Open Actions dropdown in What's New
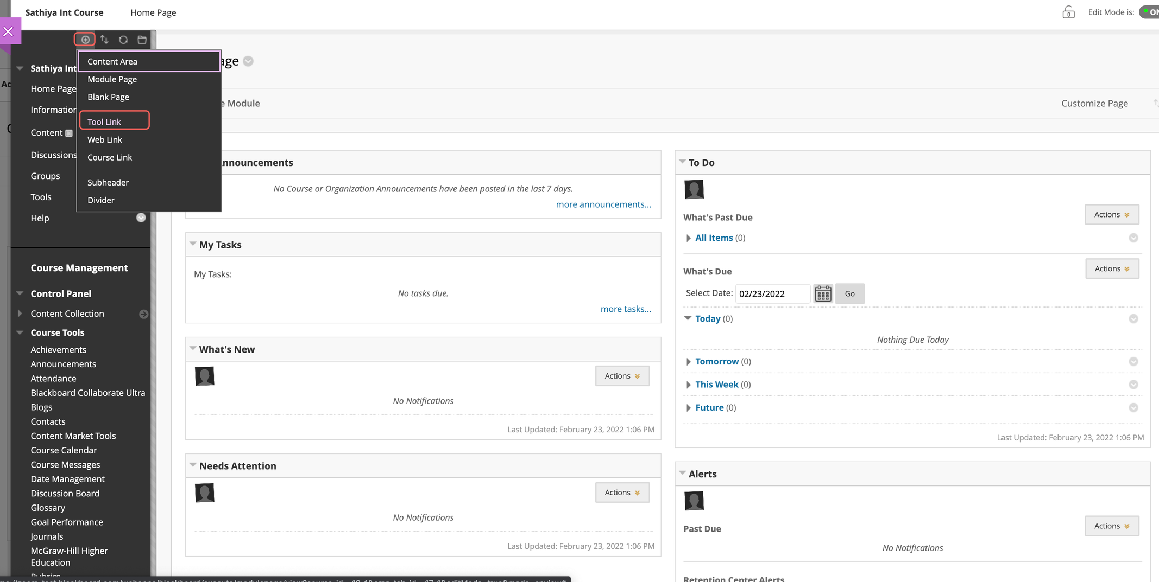Screen dimensions: 1159x582 tap(622, 376)
